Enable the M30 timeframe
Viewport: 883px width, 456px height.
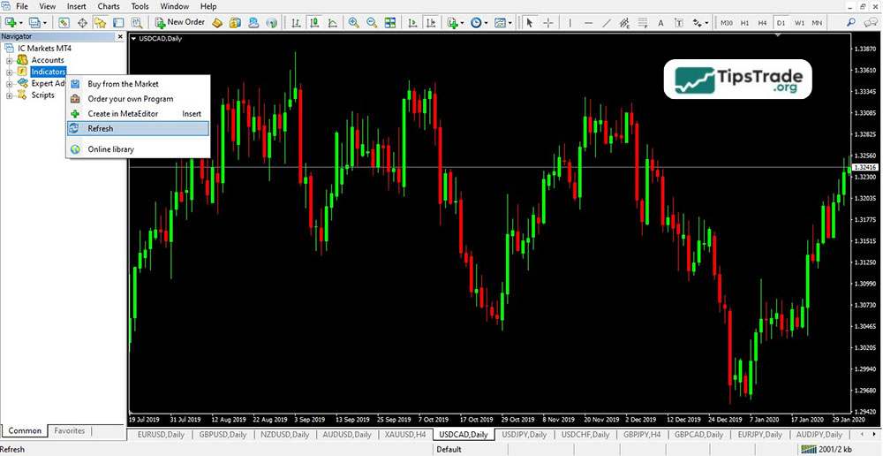(x=726, y=22)
